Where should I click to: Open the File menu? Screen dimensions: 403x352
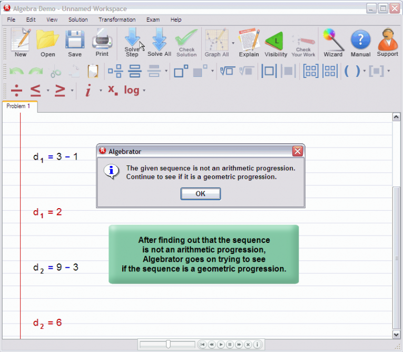[x=11, y=19]
